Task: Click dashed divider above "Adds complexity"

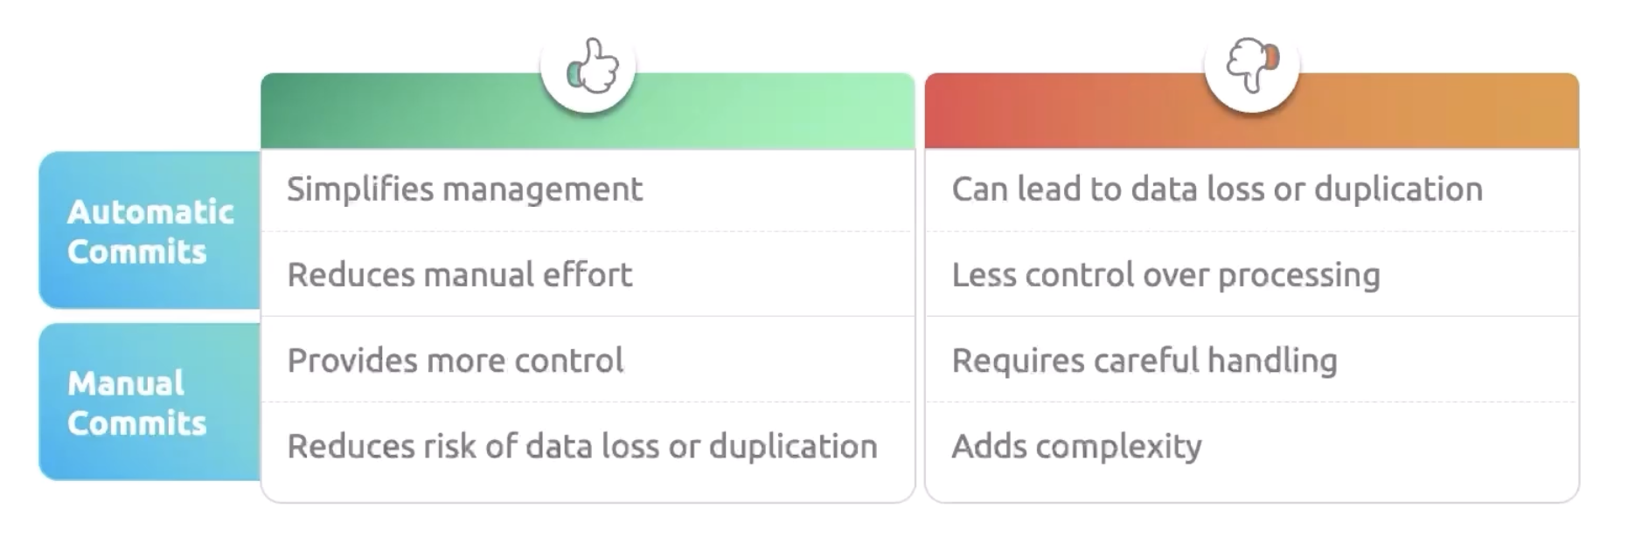Action: point(1252,402)
